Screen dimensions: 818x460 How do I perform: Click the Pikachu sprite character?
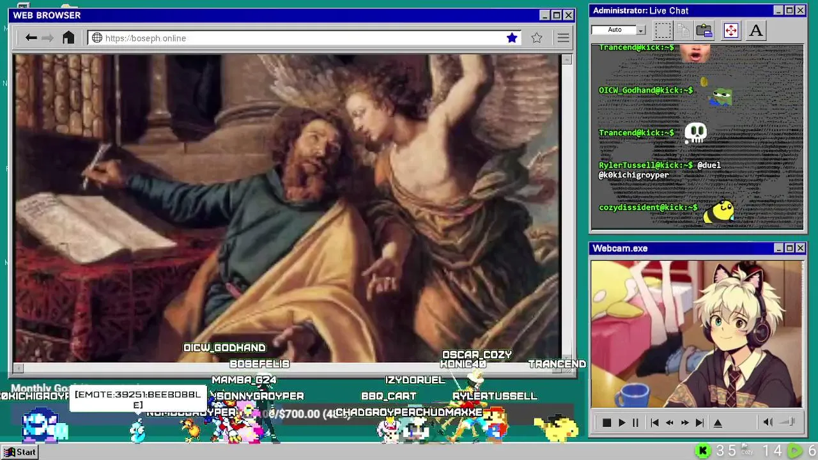click(x=556, y=427)
